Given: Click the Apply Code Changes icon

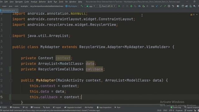Looking at the screenshot, I should (127, 6).
